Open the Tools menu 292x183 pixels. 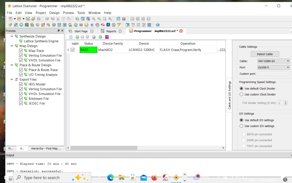point(81,13)
